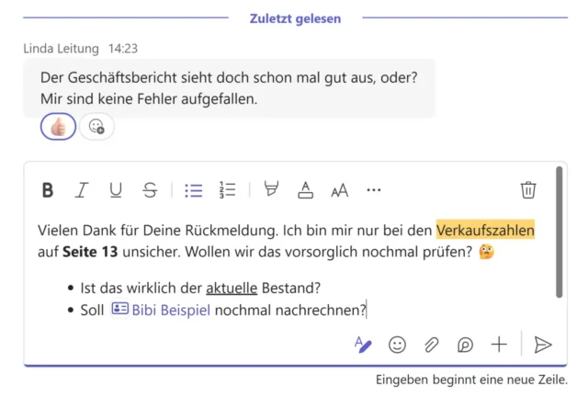588x397 pixels.
Task: Click the contact card icon before Bibi Beispiel
Action: [120, 309]
